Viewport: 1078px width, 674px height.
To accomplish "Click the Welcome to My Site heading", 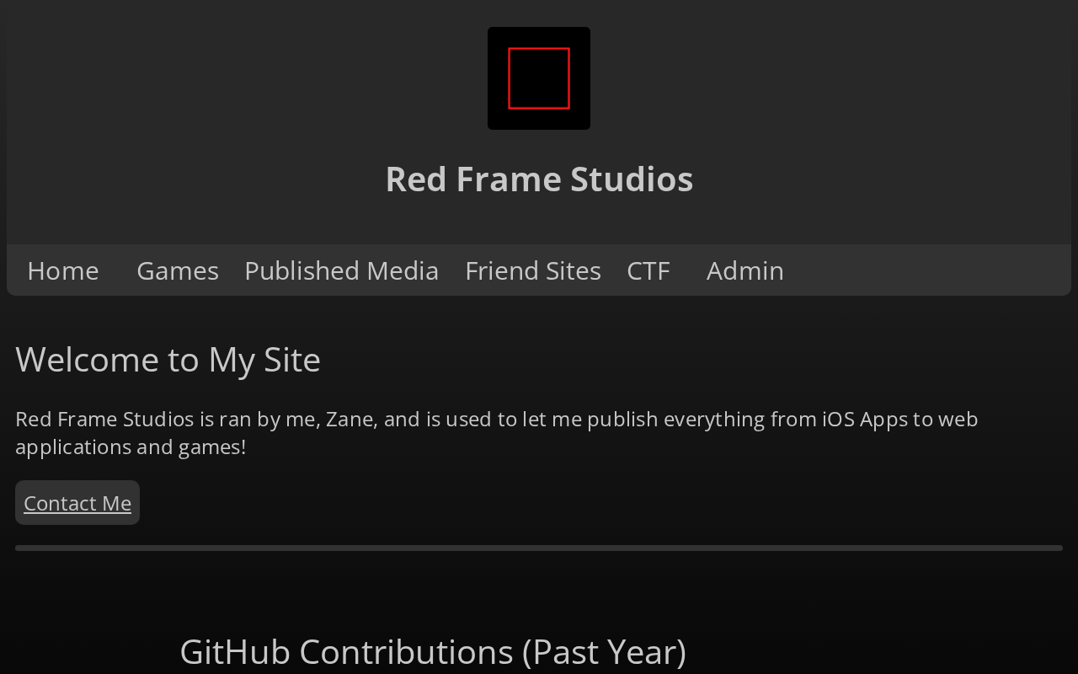I will (x=168, y=360).
